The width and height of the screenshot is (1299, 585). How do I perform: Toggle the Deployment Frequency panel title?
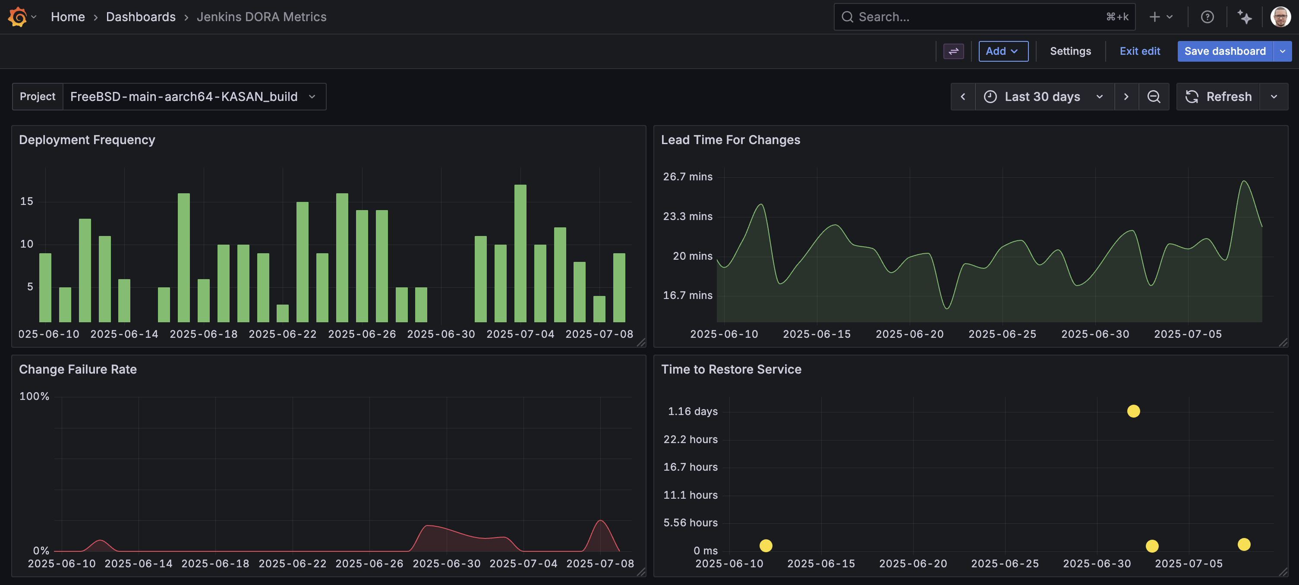tap(87, 140)
